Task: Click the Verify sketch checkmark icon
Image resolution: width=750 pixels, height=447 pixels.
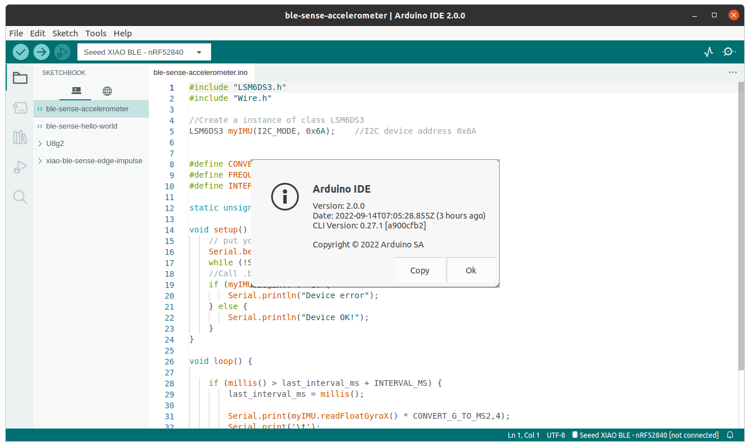Action: (x=20, y=52)
